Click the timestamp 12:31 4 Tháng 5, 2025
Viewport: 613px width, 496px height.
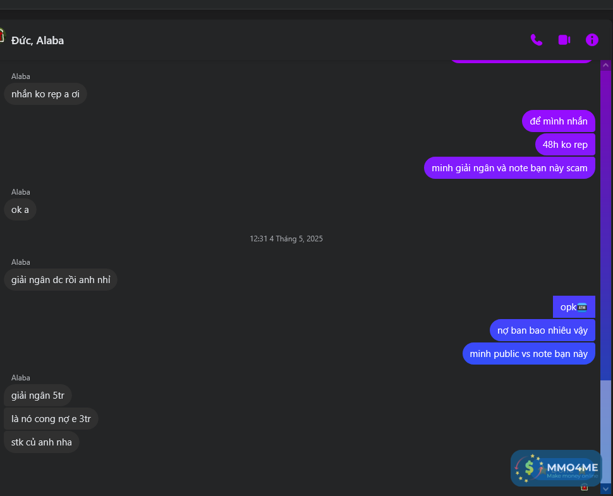[x=286, y=239]
